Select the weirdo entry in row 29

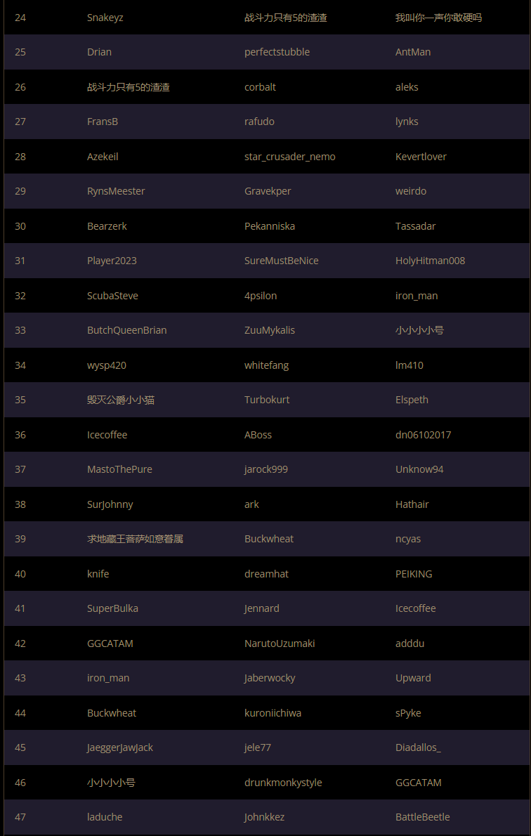click(410, 191)
